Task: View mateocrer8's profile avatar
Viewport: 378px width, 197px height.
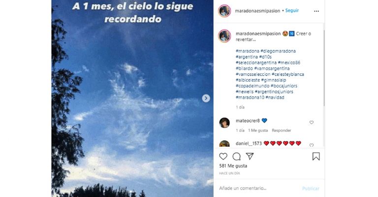Action: [x=224, y=123]
